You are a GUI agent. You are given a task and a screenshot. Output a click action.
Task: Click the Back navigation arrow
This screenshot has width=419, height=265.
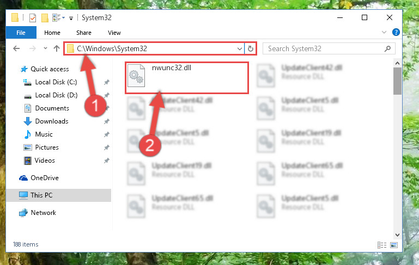tap(16, 48)
